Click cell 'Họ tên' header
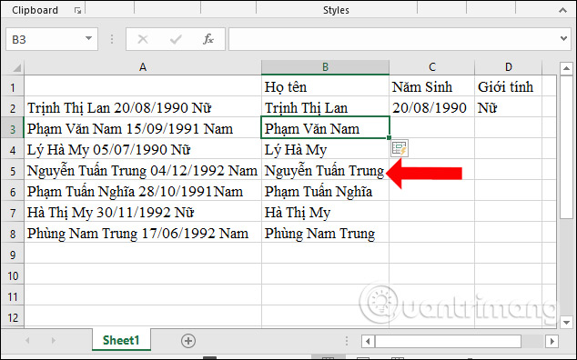Image resolution: width=577 pixels, height=360 pixels. pyautogui.click(x=325, y=86)
